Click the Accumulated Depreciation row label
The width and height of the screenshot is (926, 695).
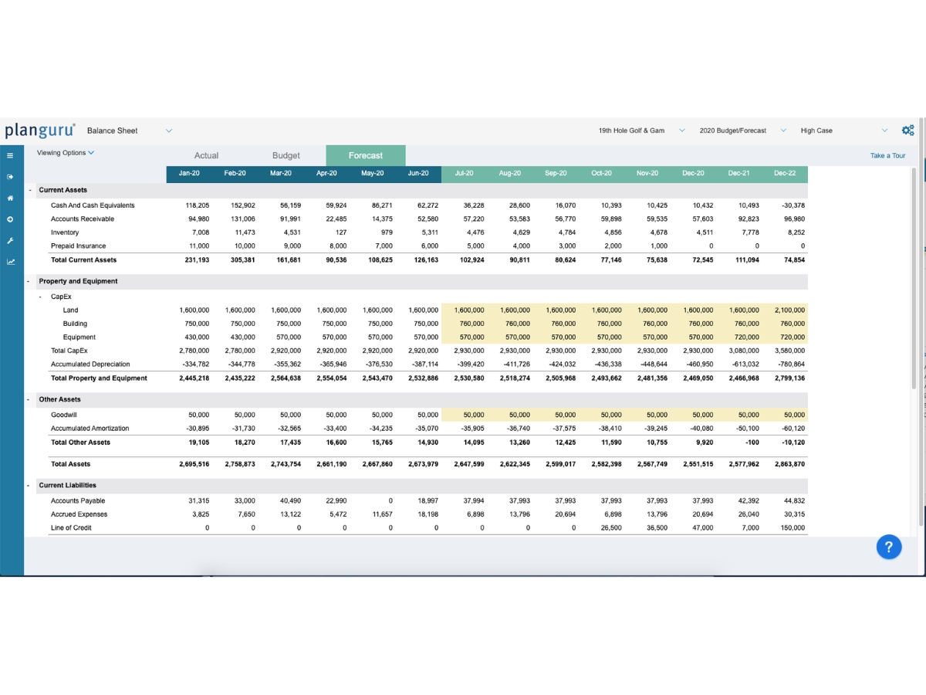[90, 364]
